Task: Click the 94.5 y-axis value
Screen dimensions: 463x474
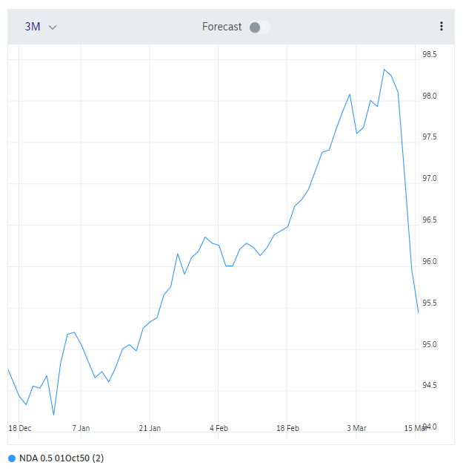Action: (429, 385)
